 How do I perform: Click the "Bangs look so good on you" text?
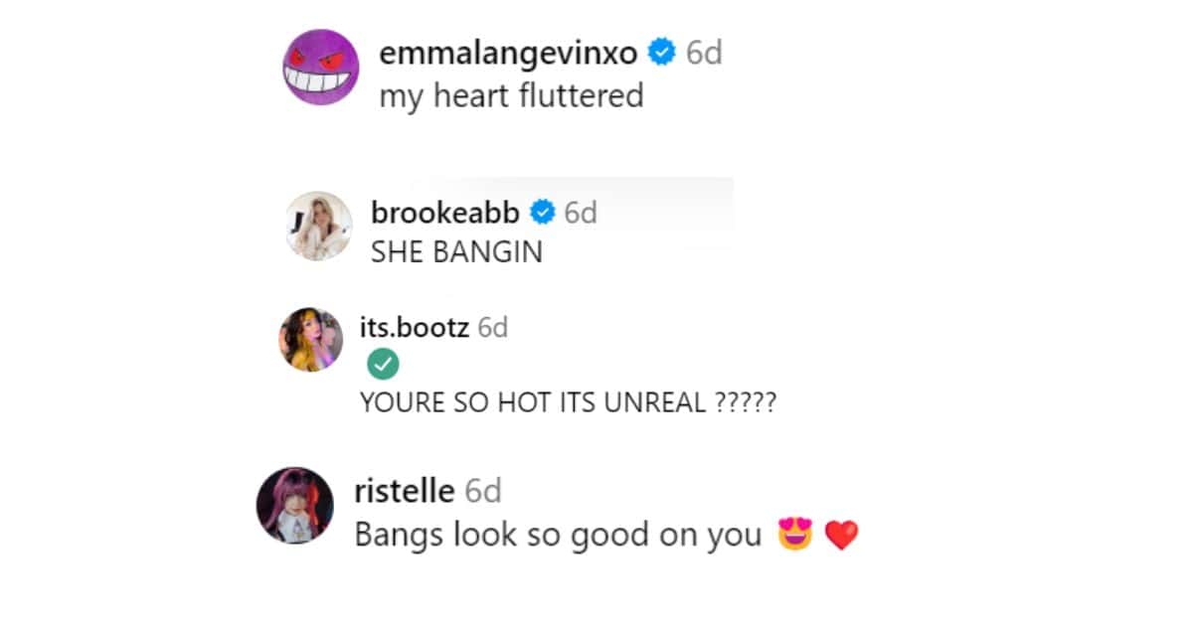coord(558,536)
